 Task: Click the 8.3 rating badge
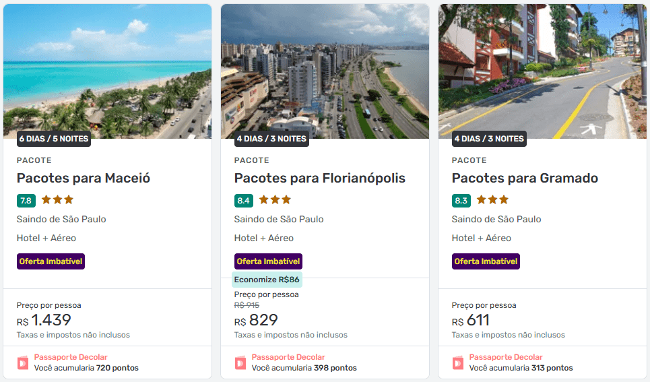point(461,201)
